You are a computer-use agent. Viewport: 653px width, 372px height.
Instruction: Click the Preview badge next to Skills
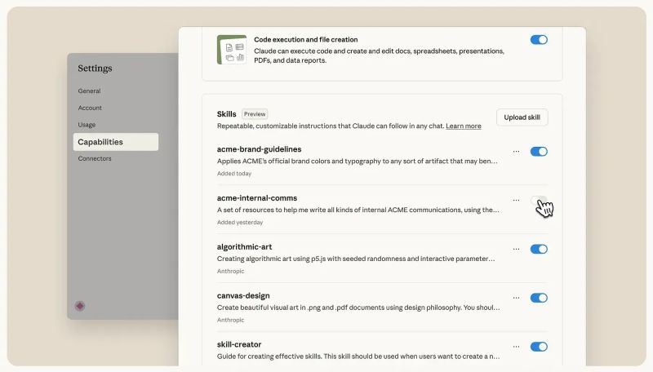[255, 114]
